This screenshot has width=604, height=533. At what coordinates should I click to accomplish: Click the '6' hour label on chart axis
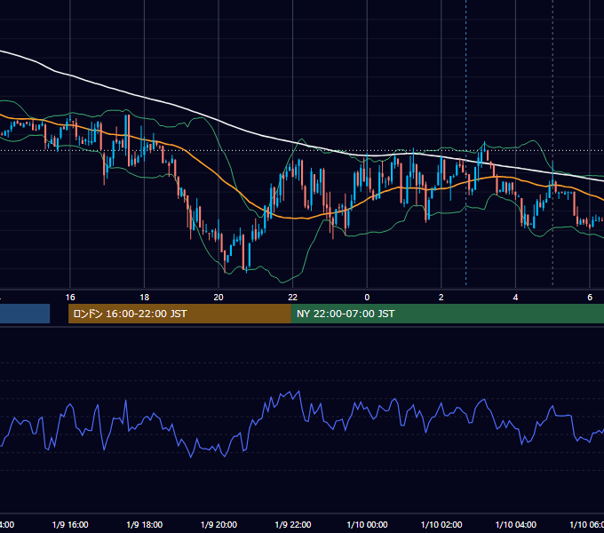click(x=590, y=297)
